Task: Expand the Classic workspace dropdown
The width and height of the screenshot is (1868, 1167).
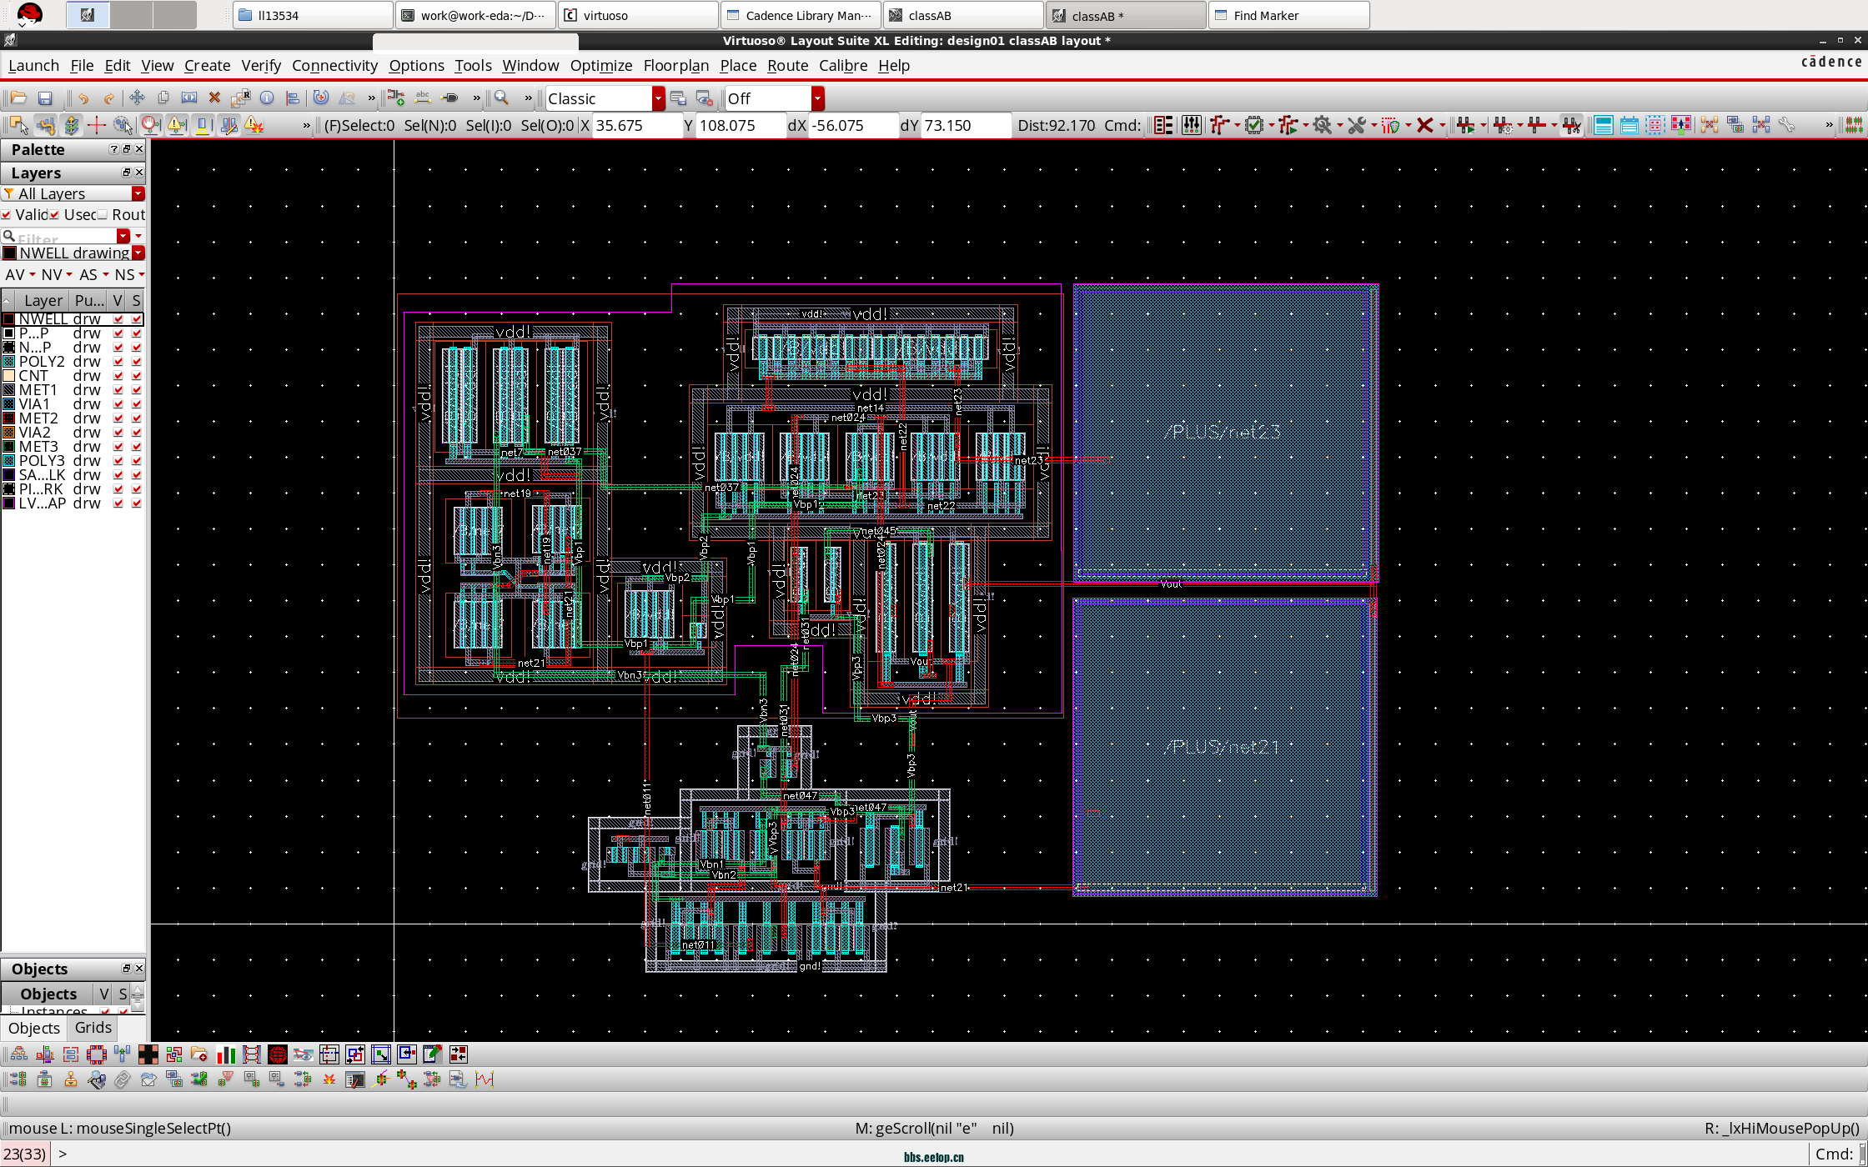Action: (658, 98)
